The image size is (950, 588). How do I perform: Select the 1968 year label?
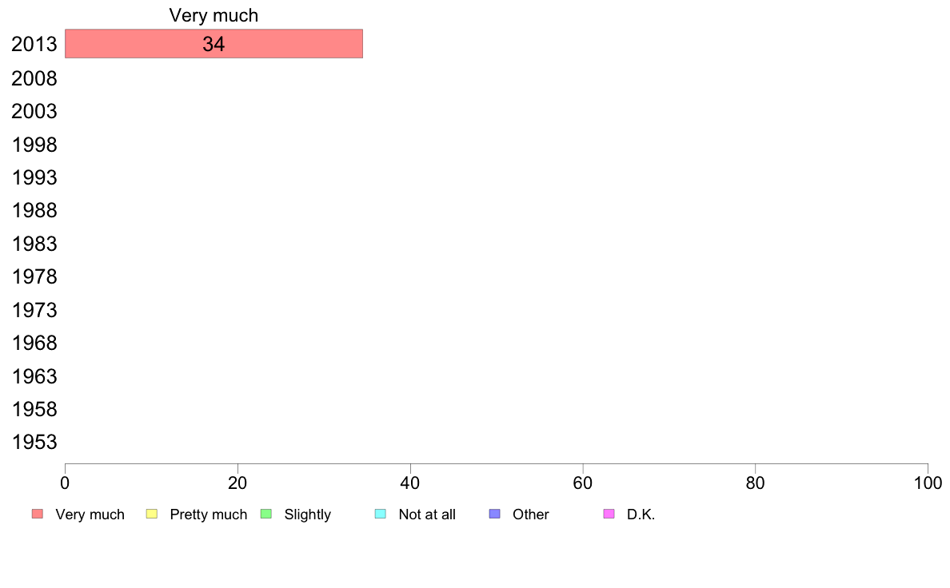click(x=34, y=343)
